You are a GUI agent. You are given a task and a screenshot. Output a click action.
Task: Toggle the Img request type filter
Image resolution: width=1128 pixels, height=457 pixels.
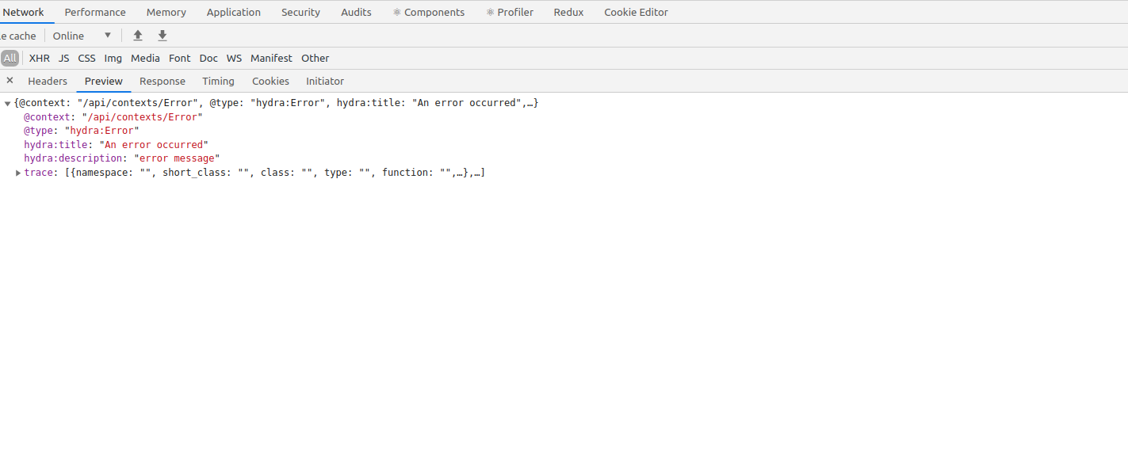click(113, 58)
